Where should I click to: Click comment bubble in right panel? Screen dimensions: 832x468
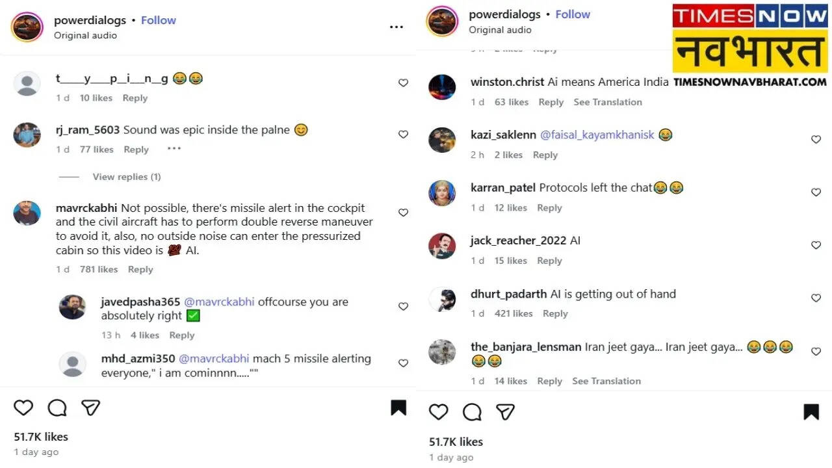pyautogui.click(x=473, y=411)
